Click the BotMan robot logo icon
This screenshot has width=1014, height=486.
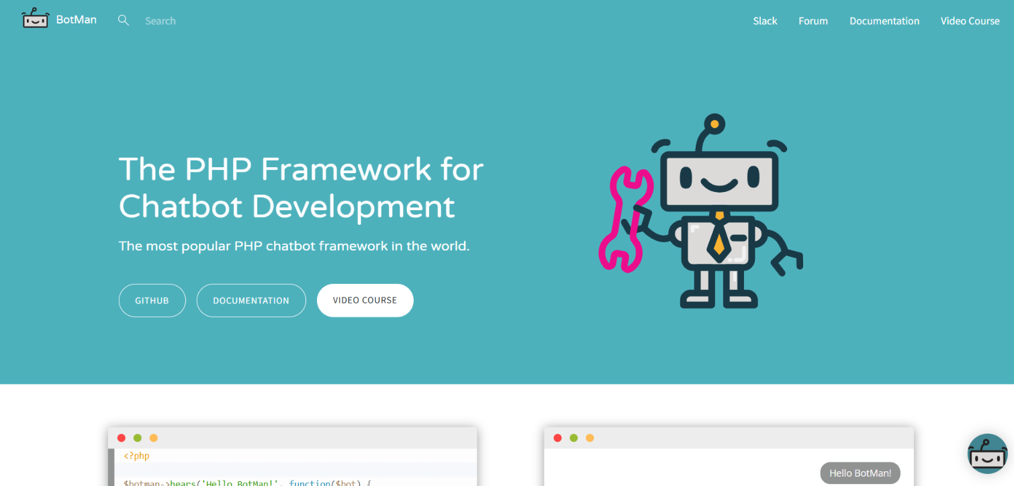click(x=35, y=18)
